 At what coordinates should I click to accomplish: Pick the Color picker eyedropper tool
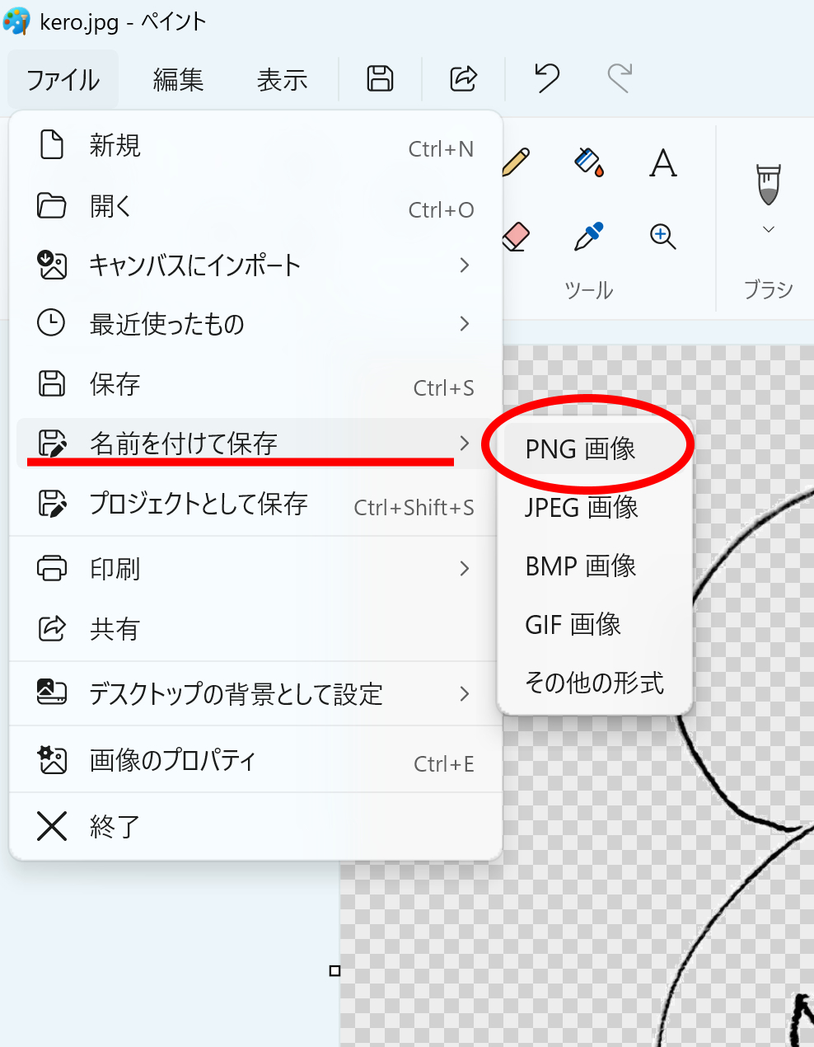click(x=588, y=237)
